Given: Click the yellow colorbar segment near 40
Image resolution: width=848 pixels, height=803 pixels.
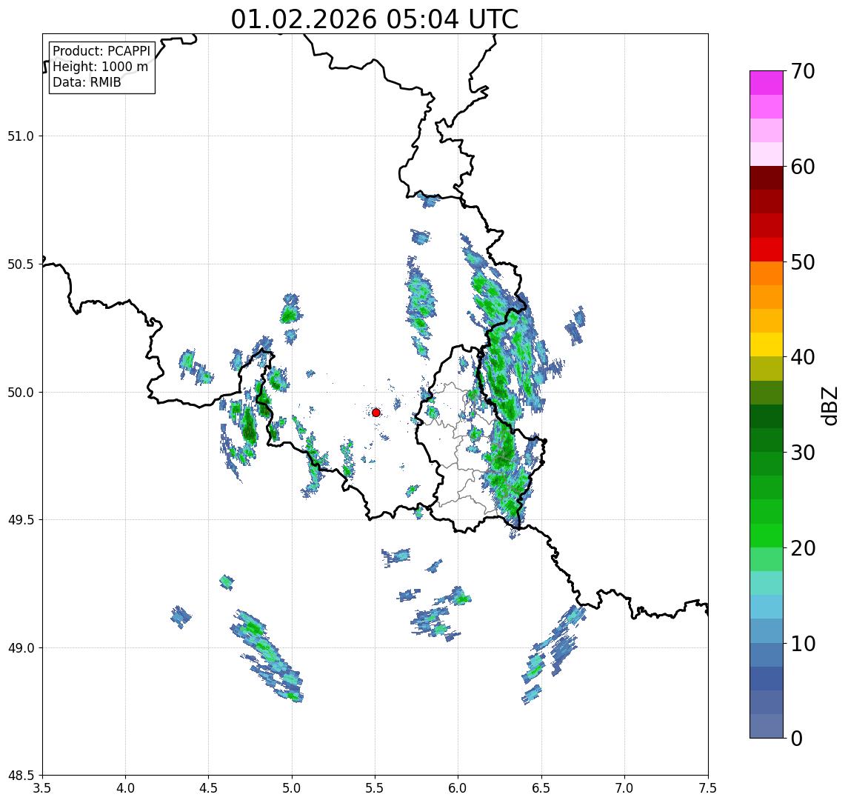Looking at the screenshot, I should pos(767,344).
